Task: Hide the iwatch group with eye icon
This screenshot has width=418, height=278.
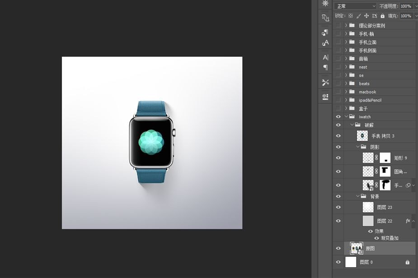Action: [x=338, y=117]
